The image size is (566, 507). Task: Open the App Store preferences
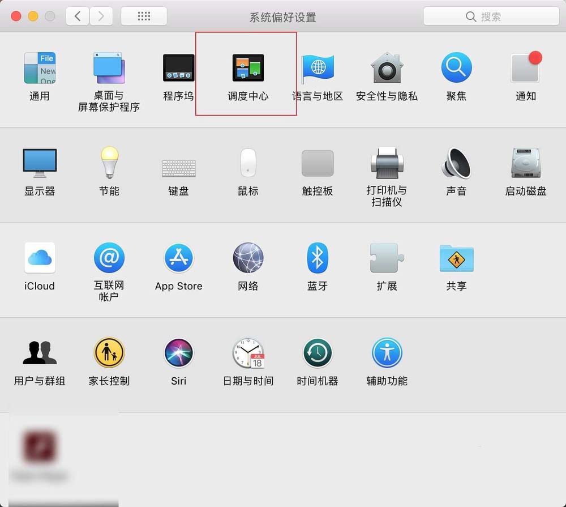[179, 258]
